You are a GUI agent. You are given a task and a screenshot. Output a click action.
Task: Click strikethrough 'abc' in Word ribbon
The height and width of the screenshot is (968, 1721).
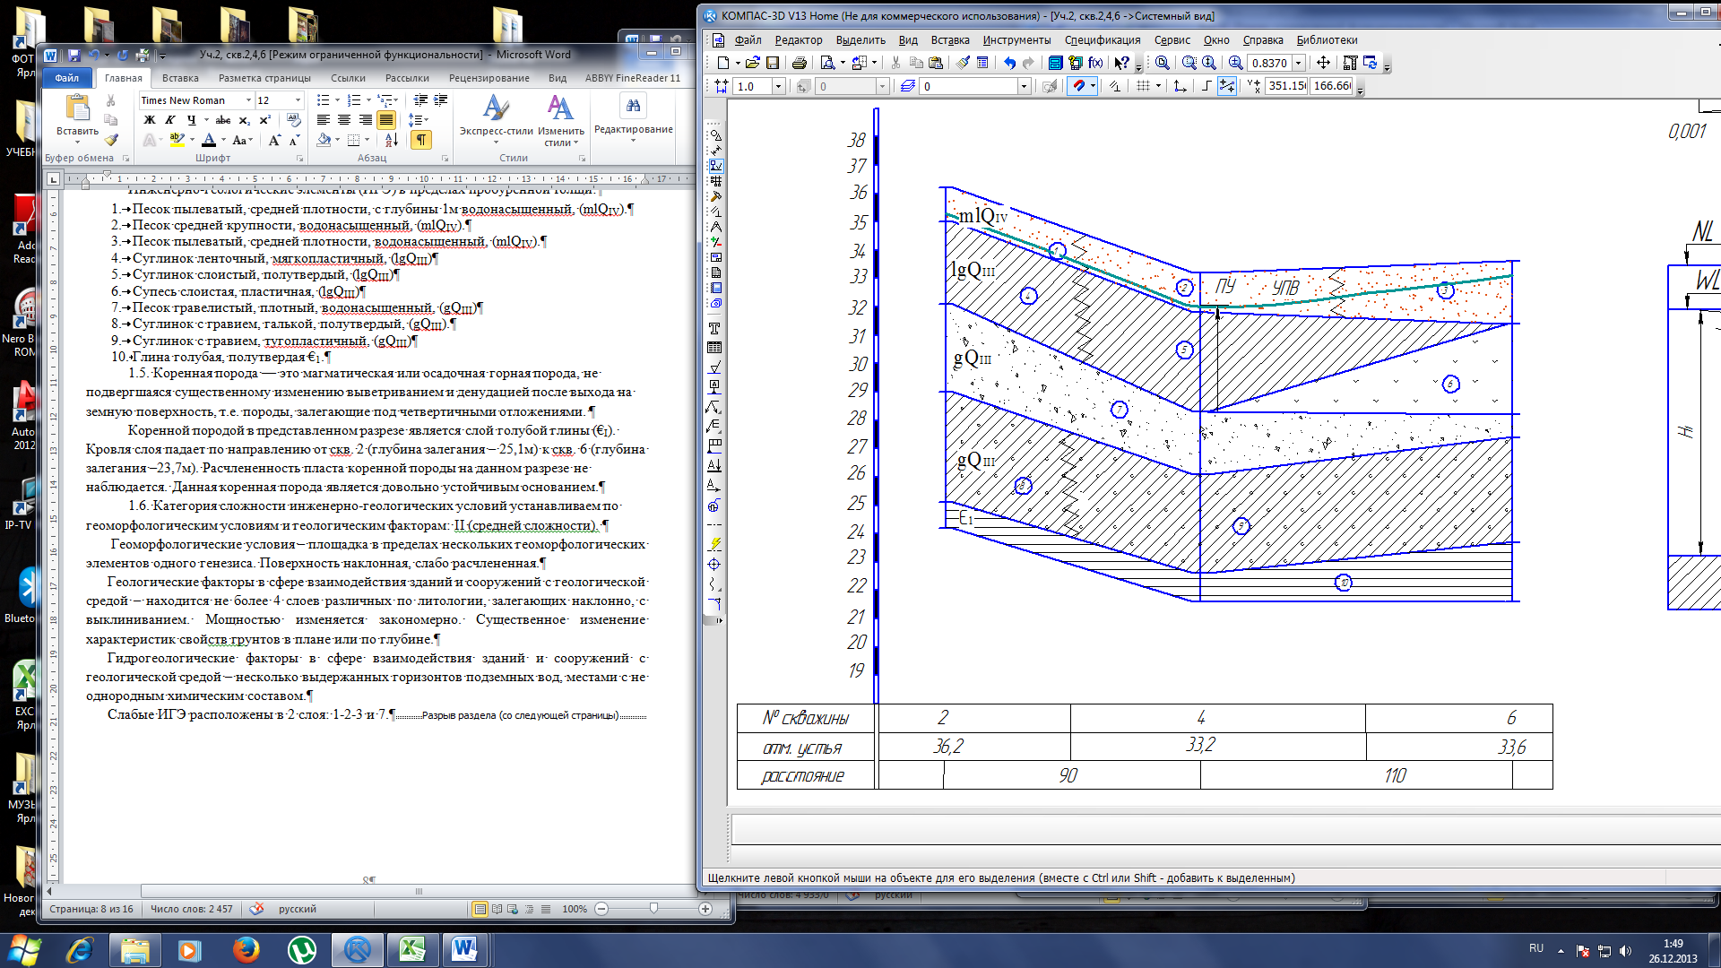[x=223, y=119]
